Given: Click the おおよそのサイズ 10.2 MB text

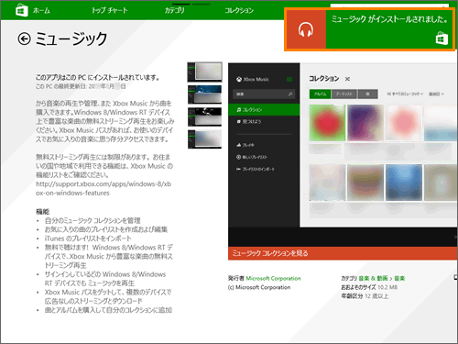Looking at the screenshot, I should [369, 287].
